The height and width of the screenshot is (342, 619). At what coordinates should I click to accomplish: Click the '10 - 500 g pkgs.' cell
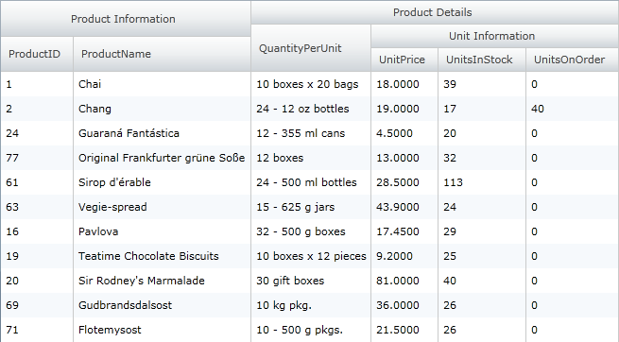pos(311,330)
